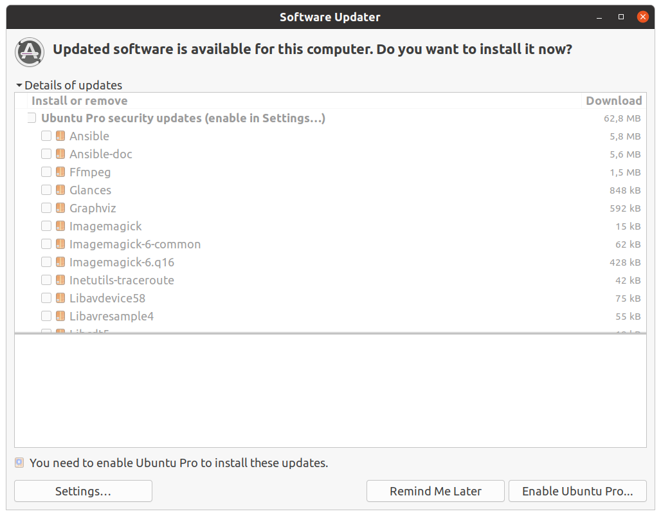Tick the Ansible checkbox
This screenshot has height=516, width=661.
click(x=46, y=136)
